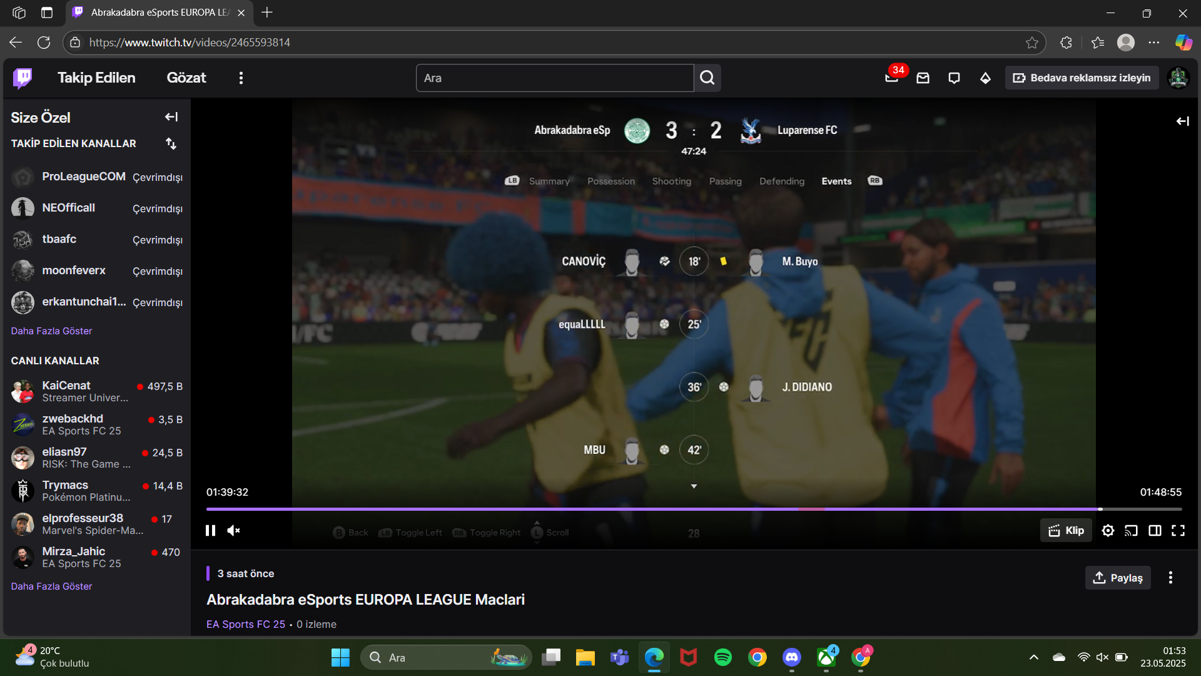Open Spotify from the taskbar
1201x676 pixels.
pos(723,657)
